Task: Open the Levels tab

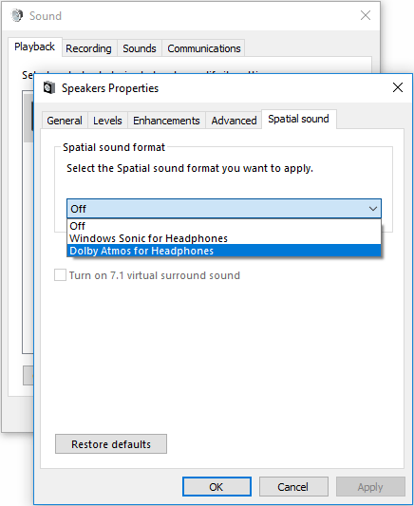Action: 107,121
